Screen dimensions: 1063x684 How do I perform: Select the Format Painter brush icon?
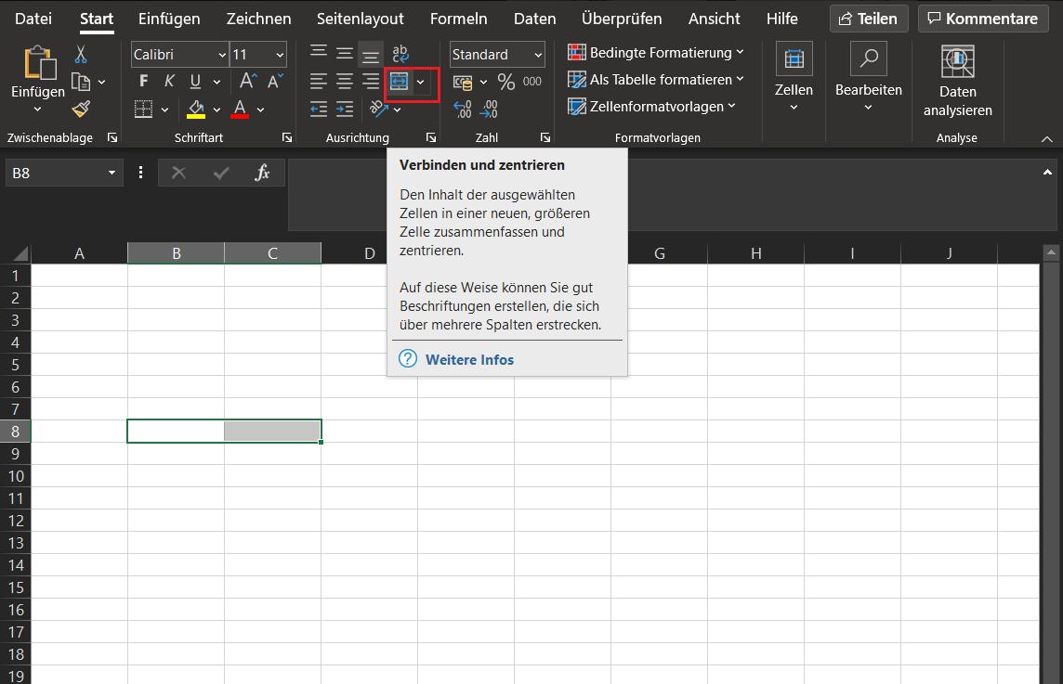tap(82, 109)
